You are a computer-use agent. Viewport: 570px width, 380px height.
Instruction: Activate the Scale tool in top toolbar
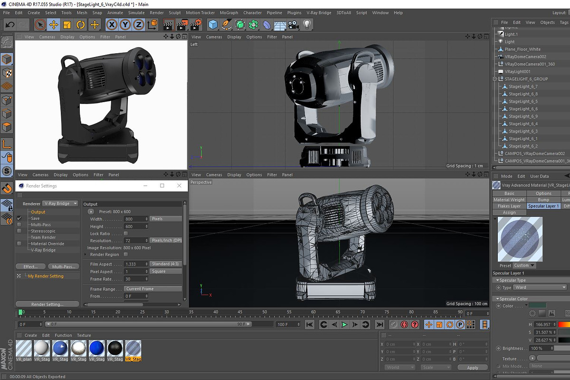coord(67,25)
